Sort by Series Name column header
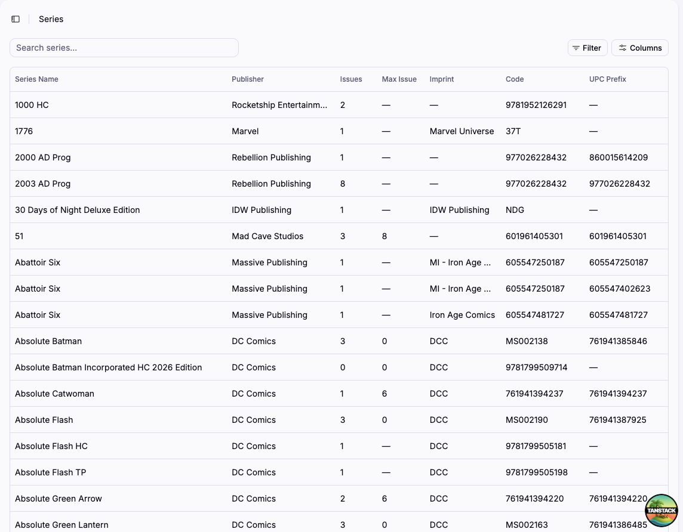This screenshot has height=532, width=683. tap(36, 79)
